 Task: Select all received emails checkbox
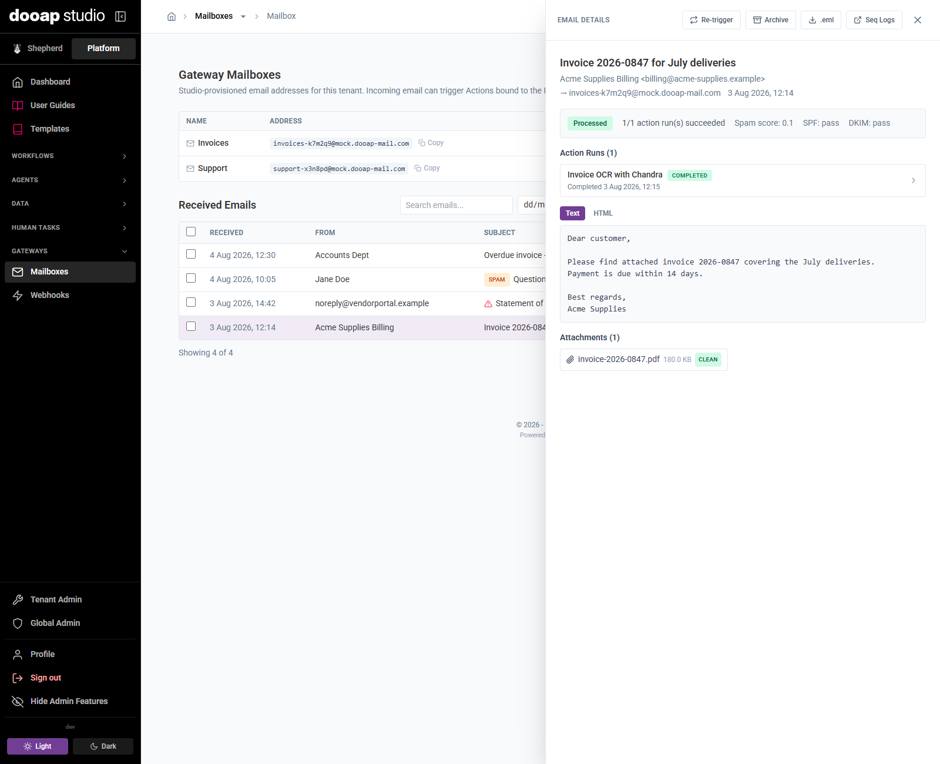[x=191, y=232]
